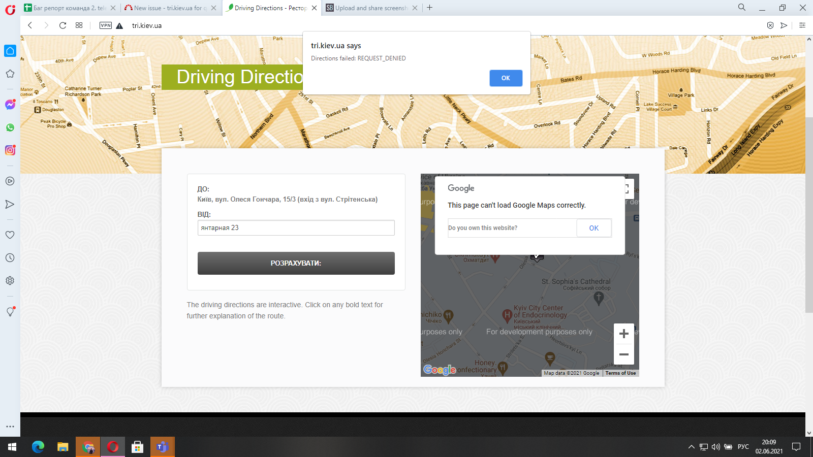The width and height of the screenshot is (813, 457).
Task: Open Easy Setup menu in toolbar
Action: click(x=802, y=25)
